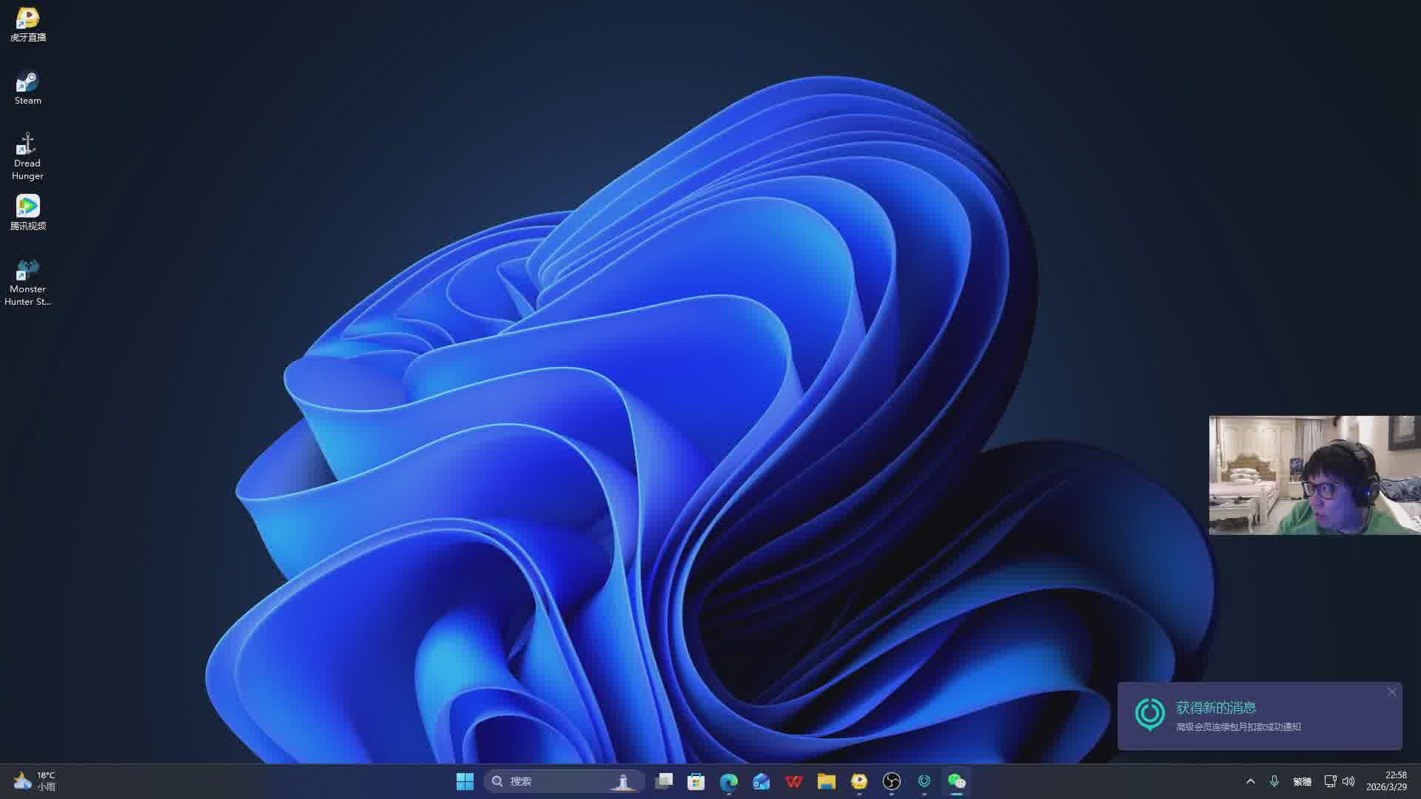Open the Windows Start menu
This screenshot has width=1421, height=799.
point(465,781)
